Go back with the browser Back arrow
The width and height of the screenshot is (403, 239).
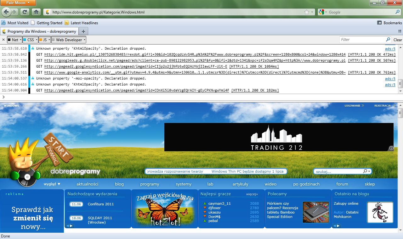(x=7, y=12)
